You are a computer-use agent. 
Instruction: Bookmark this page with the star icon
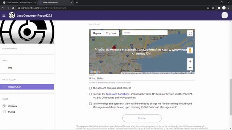tap(213, 8)
